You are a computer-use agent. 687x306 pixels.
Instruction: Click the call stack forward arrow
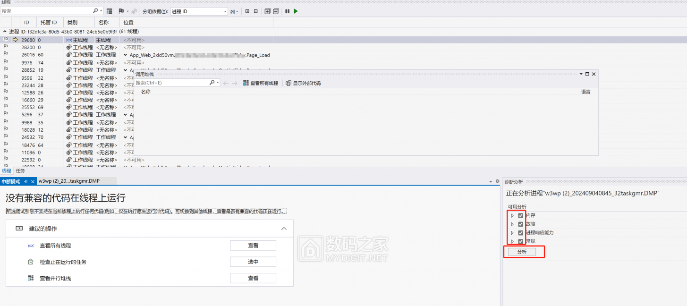[x=235, y=83]
